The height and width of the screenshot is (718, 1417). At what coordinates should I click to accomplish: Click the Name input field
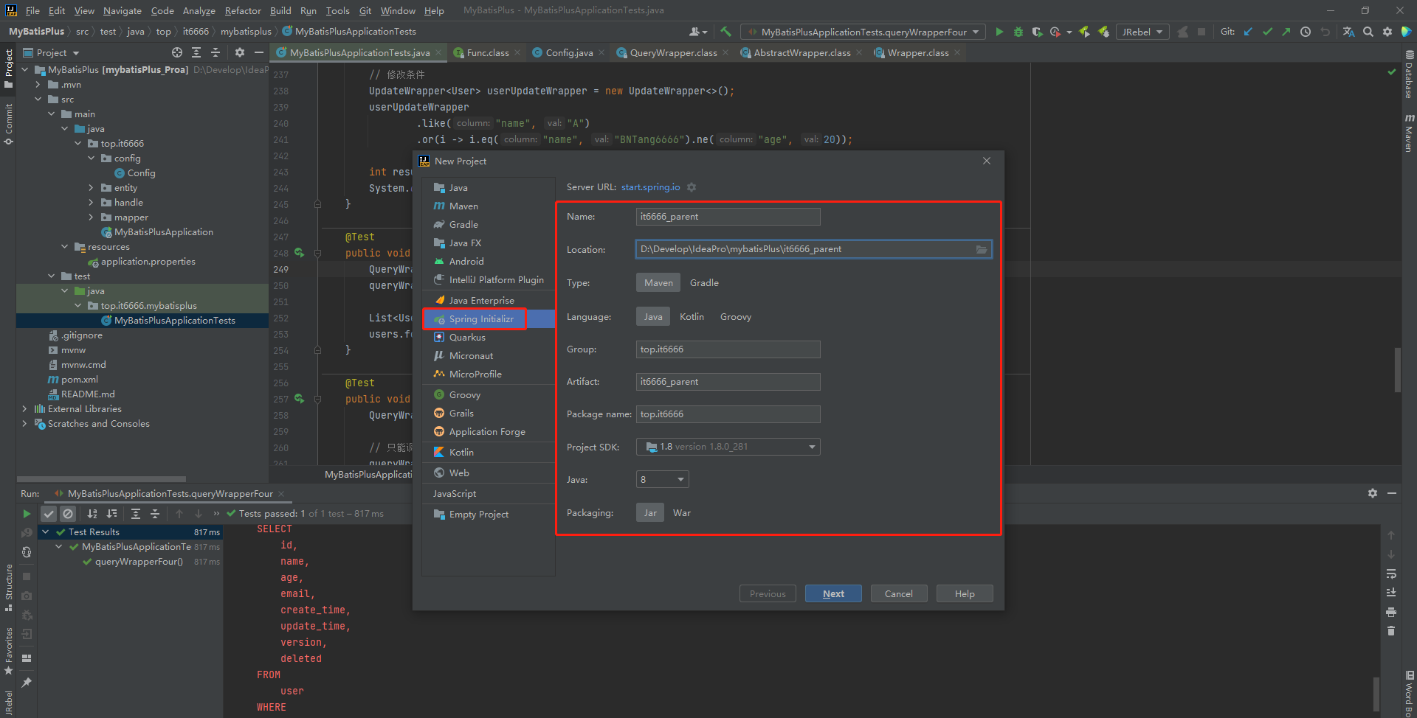point(728,217)
